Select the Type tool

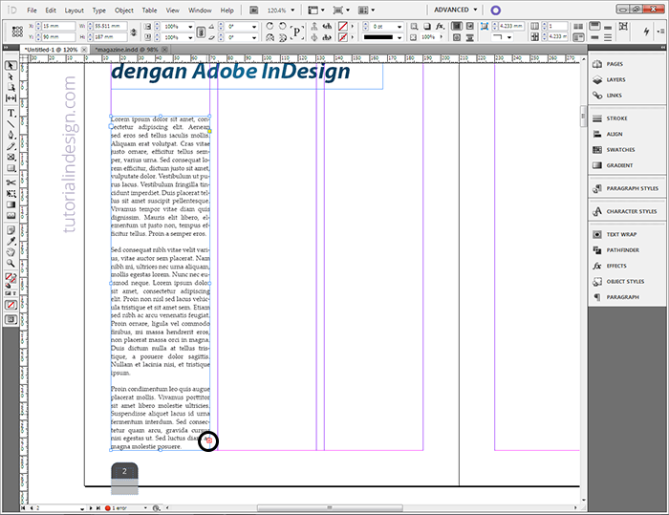pos(11,113)
